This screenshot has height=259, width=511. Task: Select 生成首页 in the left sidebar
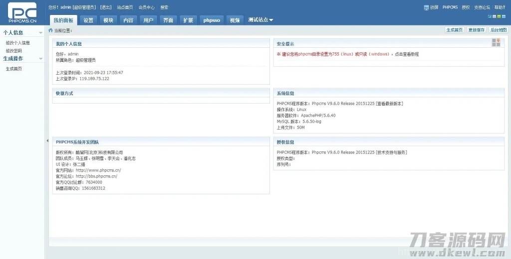click(x=13, y=69)
